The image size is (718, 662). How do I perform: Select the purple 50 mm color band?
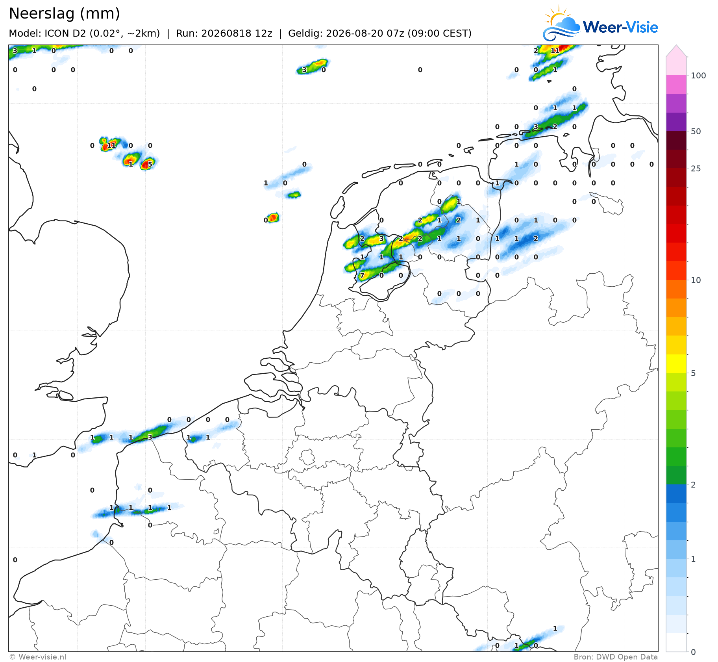click(x=676, y=122)
